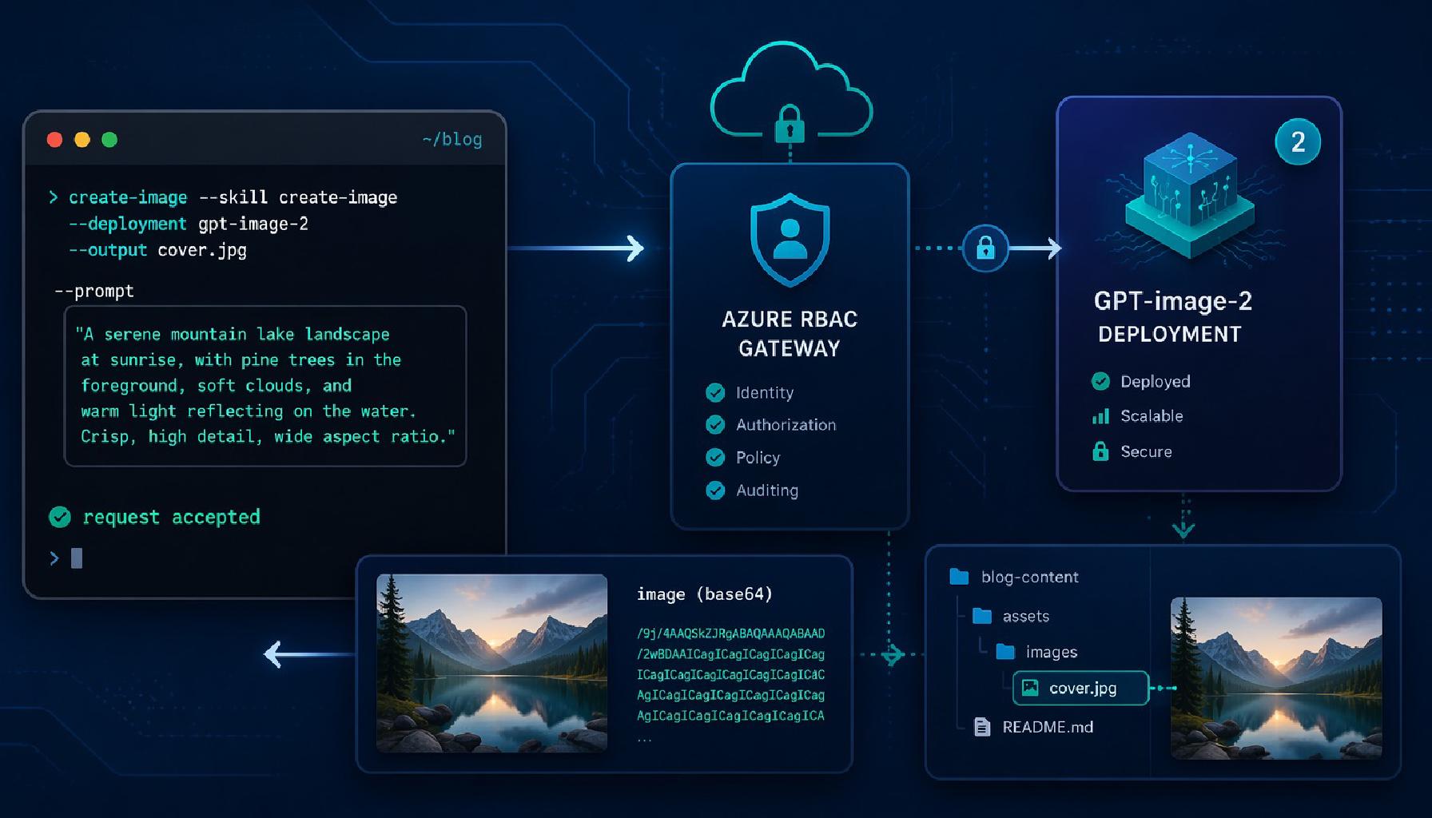This screenshot has height=818, width=1432.
Task: Click the circular padlock icon between cards
Action: tap(985, 248)
